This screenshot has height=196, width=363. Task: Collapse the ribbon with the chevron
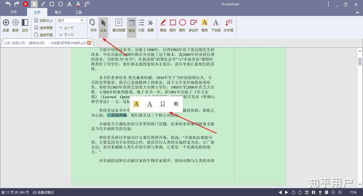[357, 13]
